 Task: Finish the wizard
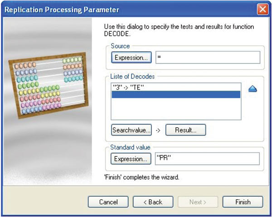[243, 202]
